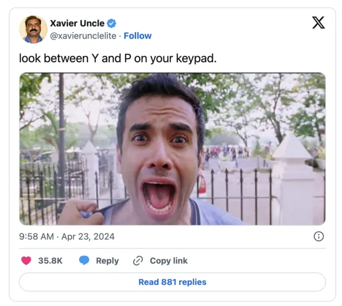
Task: Open the shouting man tweet photo
Action: [172, 149]
